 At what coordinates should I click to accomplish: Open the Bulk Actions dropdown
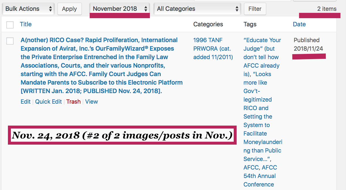[28, 9]
